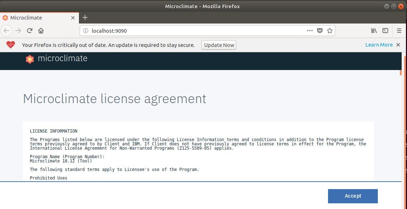Viewport: 407px width, 209px height.
Task: Click the Program Name (Program Number) line
Action: pyautogui.click(x=67, y=157)
